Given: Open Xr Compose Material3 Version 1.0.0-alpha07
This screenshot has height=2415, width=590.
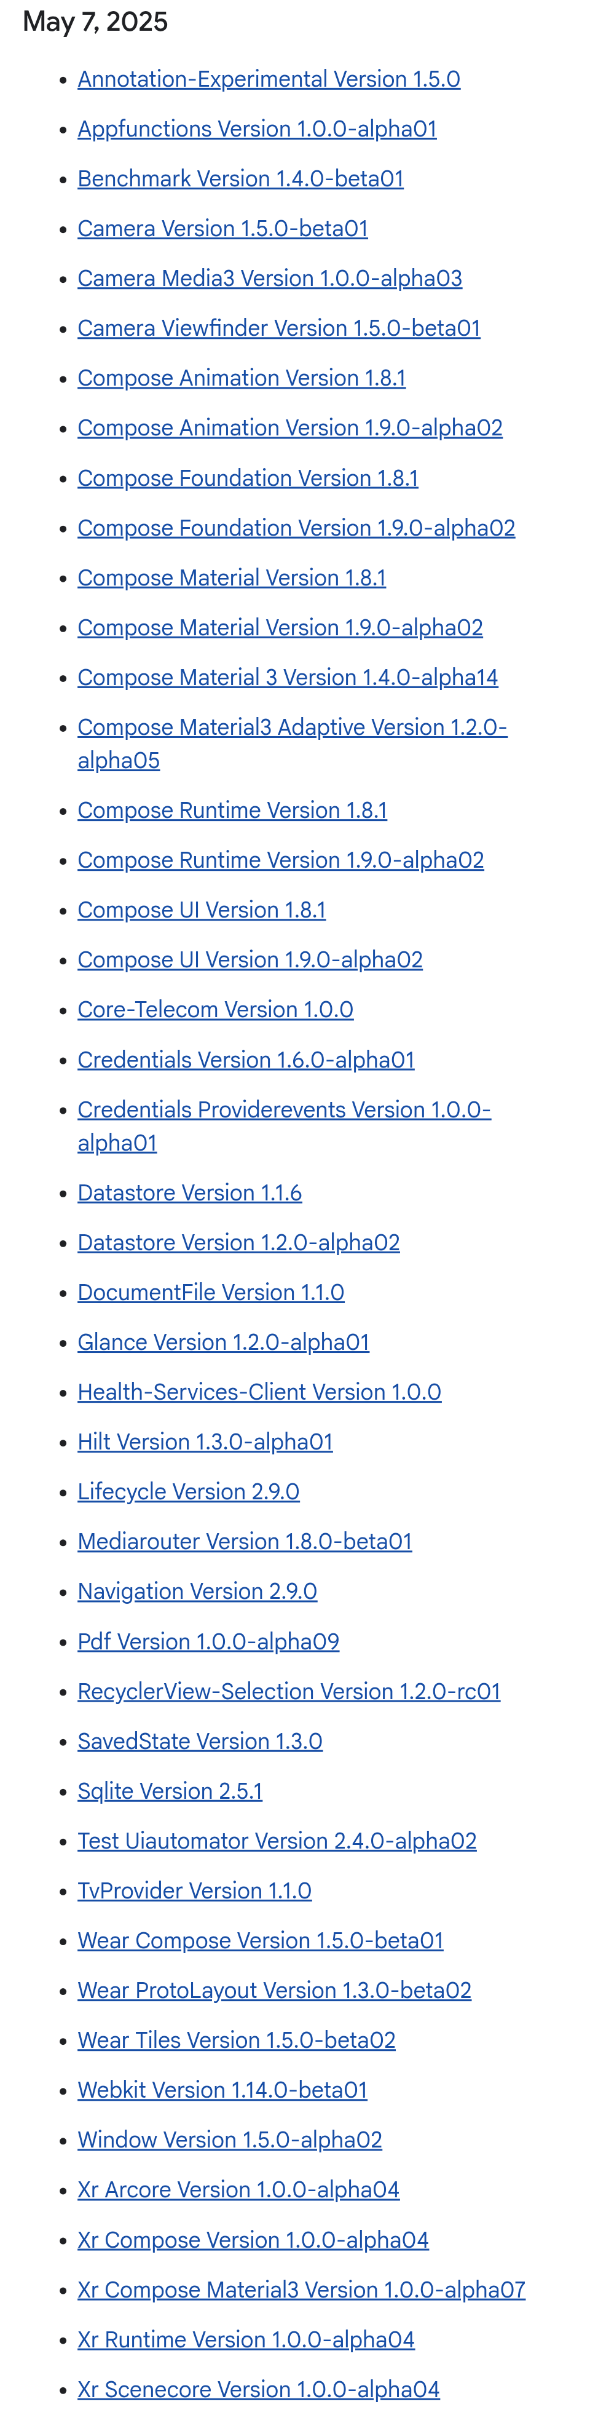Looking at the screenshot, I should (x=302, y=2288).
